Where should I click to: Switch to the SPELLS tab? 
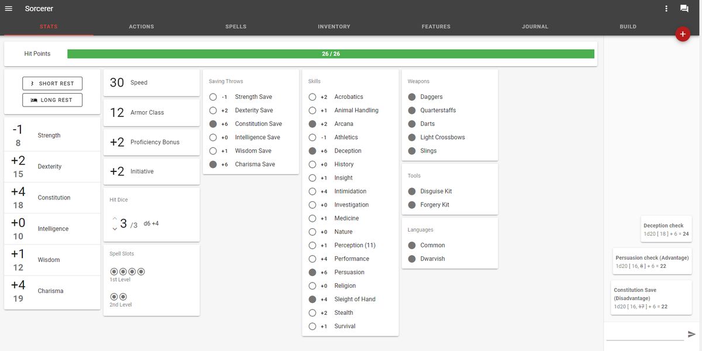(x=235, y=26)
